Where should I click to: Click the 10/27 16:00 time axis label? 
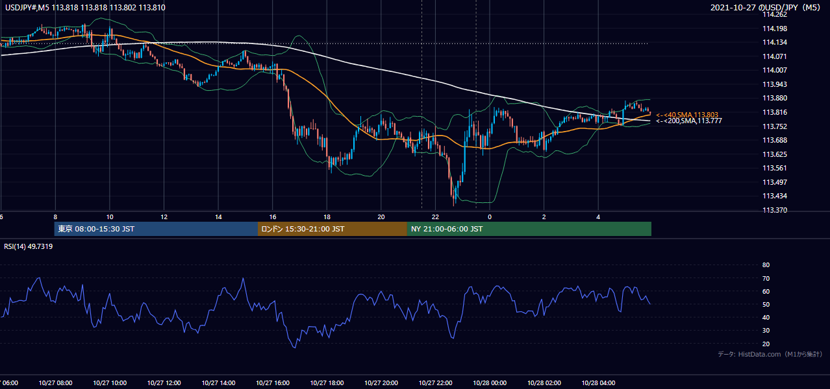click(273, 383)
